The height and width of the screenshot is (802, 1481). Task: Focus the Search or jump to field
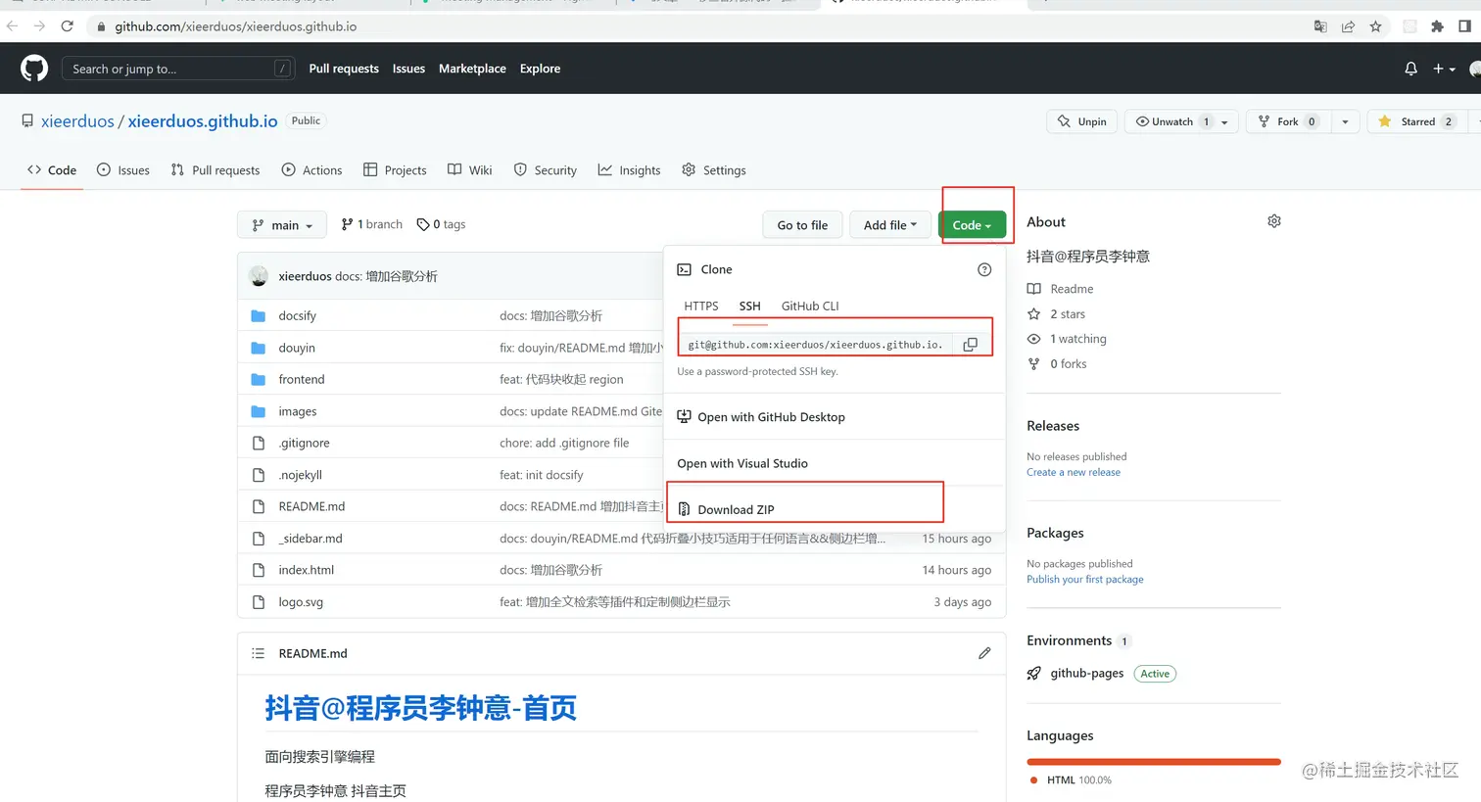tap(177, 69)
